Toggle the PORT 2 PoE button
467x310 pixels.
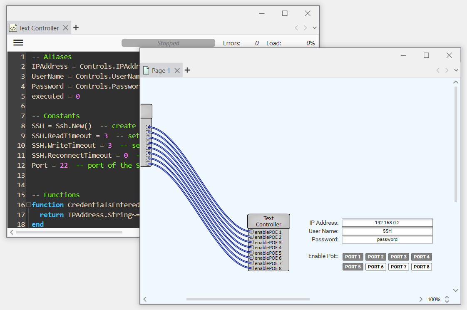click(x=376, y=257)
